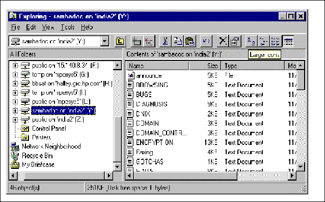The image size is (325, 202).
Task: Switch to List view
Action: click(276, 41)
